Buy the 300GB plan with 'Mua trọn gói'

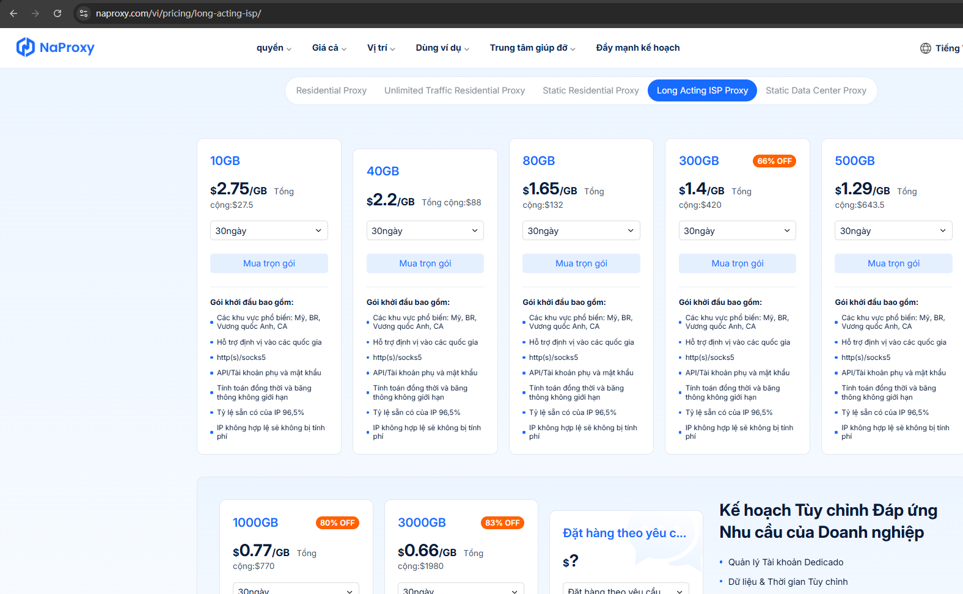[x=738, y=263]
